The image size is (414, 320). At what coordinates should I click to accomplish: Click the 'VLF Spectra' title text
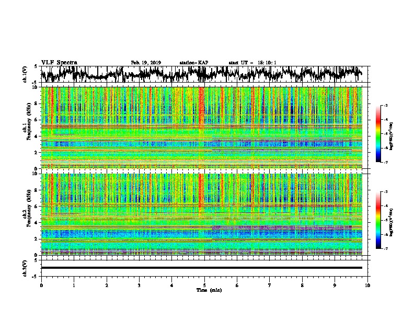tap(59, 62)
